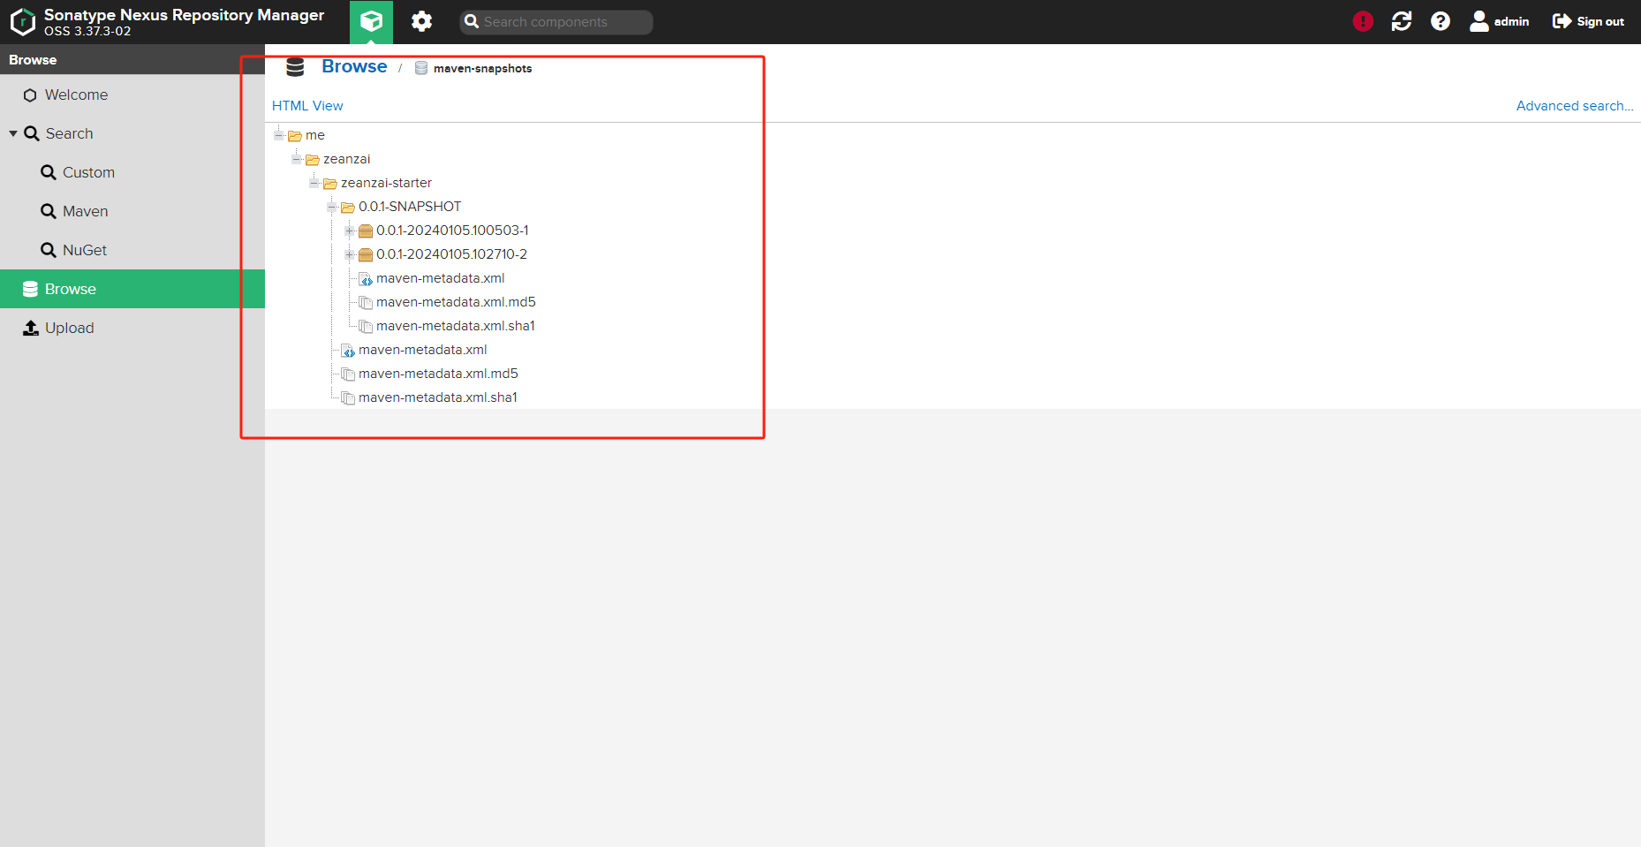Open the HTML View link
Viewport: 1641px width, 847px height.
307,106
